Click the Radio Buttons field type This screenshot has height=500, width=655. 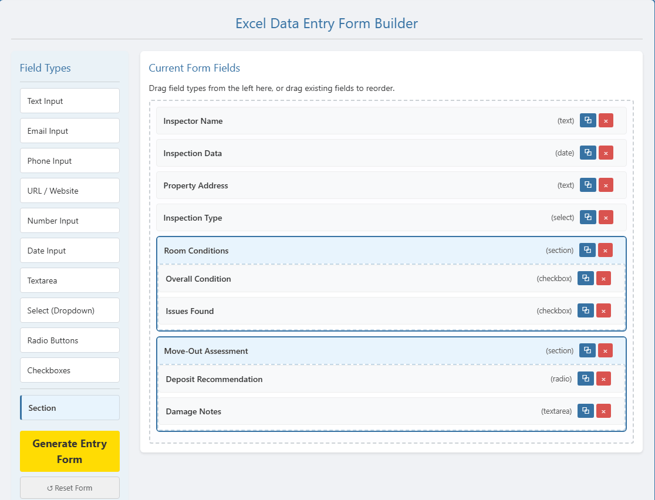click(x=69, y=340)
